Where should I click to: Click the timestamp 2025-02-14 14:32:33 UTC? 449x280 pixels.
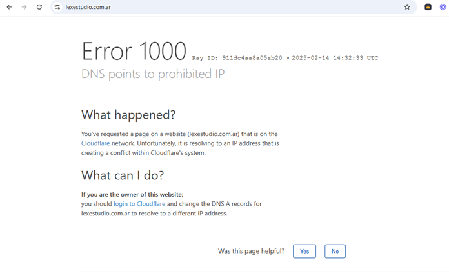pyautogui.click(x=335, y=58)
